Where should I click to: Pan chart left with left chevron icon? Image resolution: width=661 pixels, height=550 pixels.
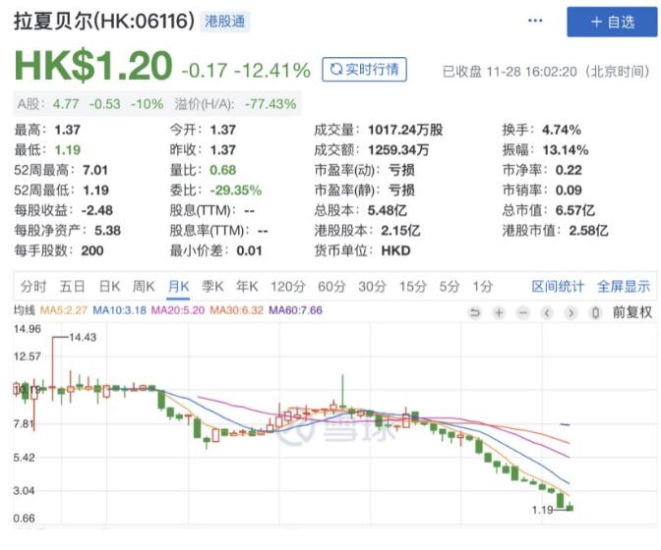click(547, 312)
